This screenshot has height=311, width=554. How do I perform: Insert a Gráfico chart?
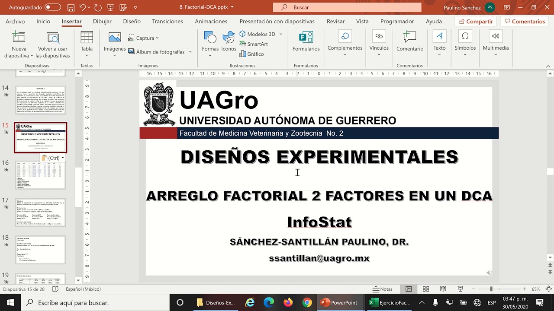point(252,54)
